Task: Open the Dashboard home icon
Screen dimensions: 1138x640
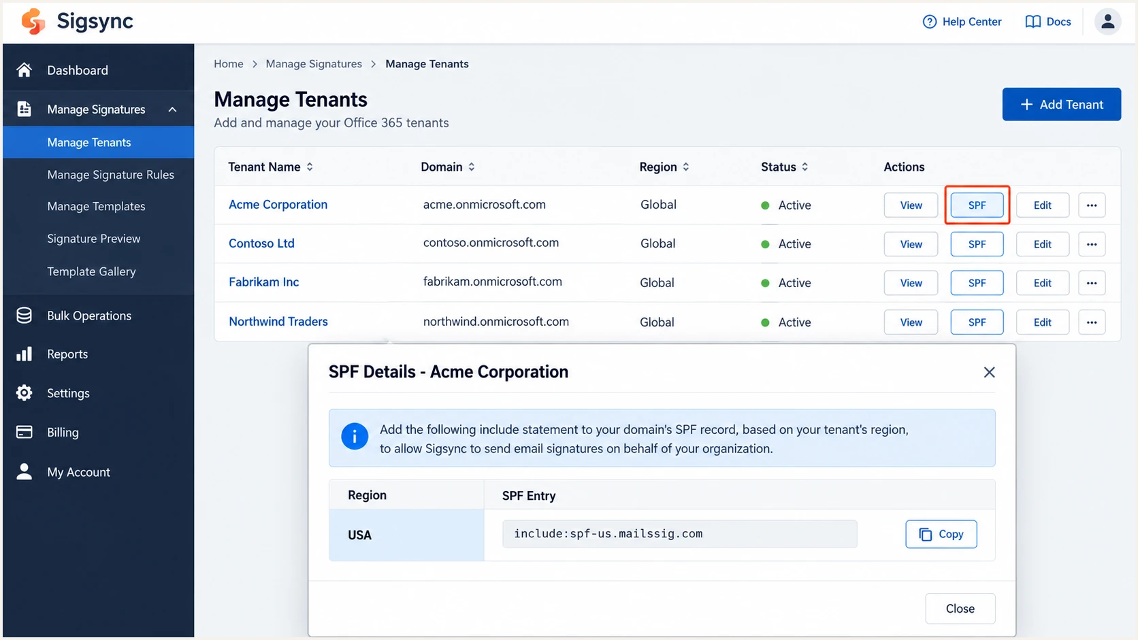Action: (x=25, y=70)
